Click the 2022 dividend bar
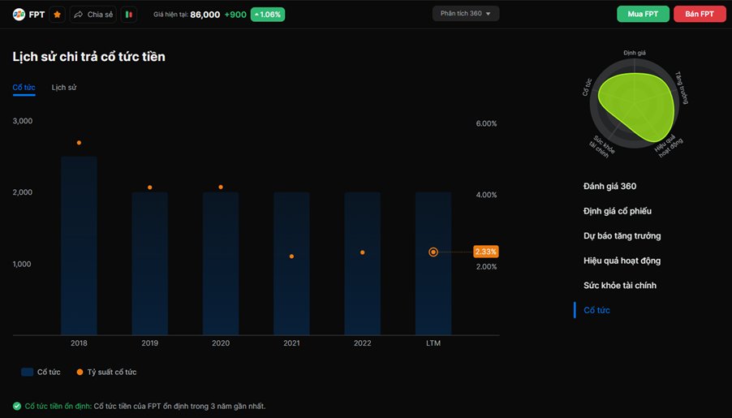Image resolution: width=732 pixels, height=418 pixels. click(362, 264)
